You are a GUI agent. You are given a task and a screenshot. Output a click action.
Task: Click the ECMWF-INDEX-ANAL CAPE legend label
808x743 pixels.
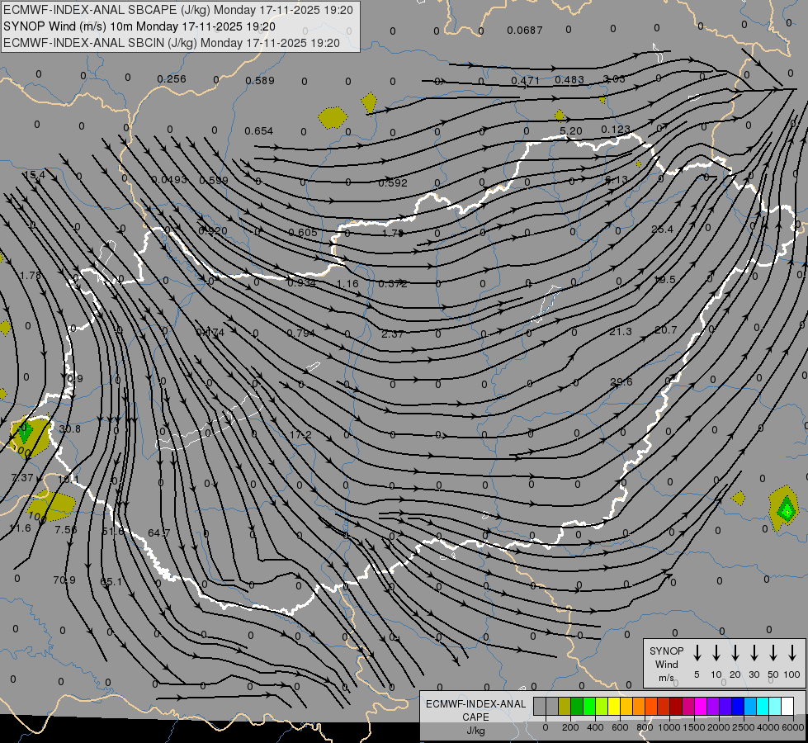point(475,710)
